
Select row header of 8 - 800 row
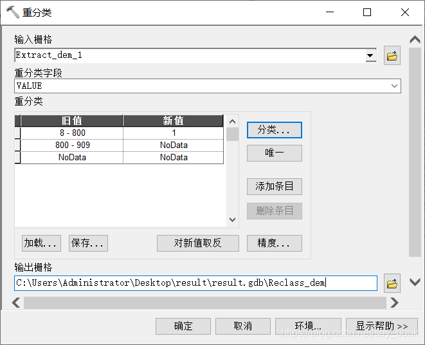[x=17, y=133]
